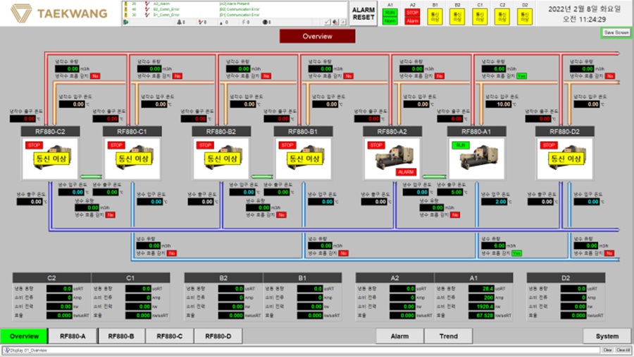The width and height of the screenshot is (634, 357).
Task: Open the RF880-D2 chiller image
Action: click(x=564, y=158)
